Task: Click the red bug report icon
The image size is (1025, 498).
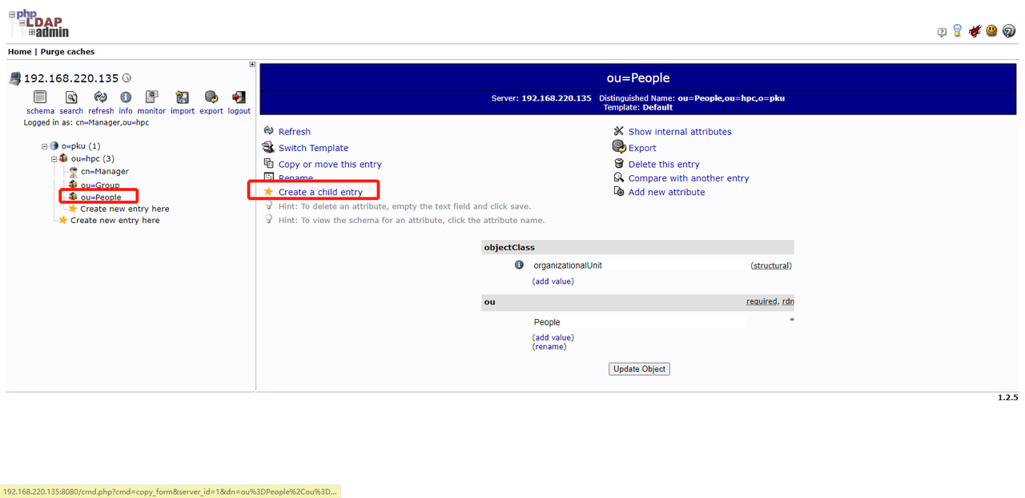Action: 975,31
